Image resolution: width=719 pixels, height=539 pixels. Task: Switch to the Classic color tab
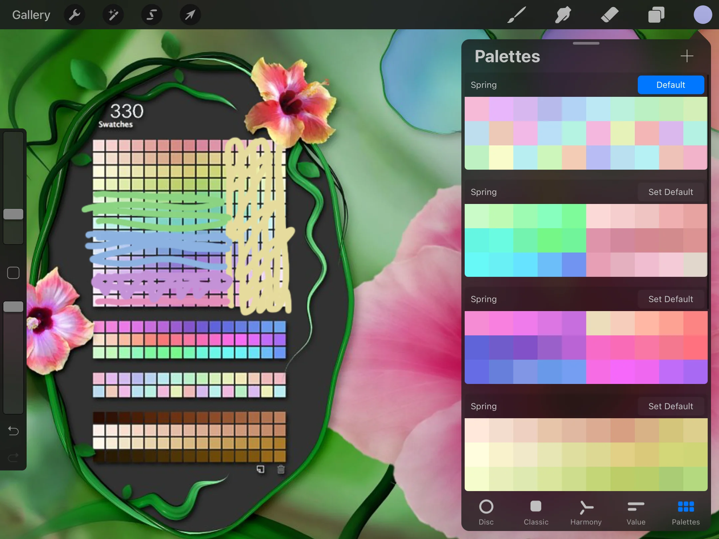coord(536,513)
